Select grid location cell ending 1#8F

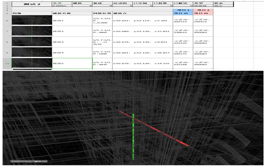[x=102, y=53]
